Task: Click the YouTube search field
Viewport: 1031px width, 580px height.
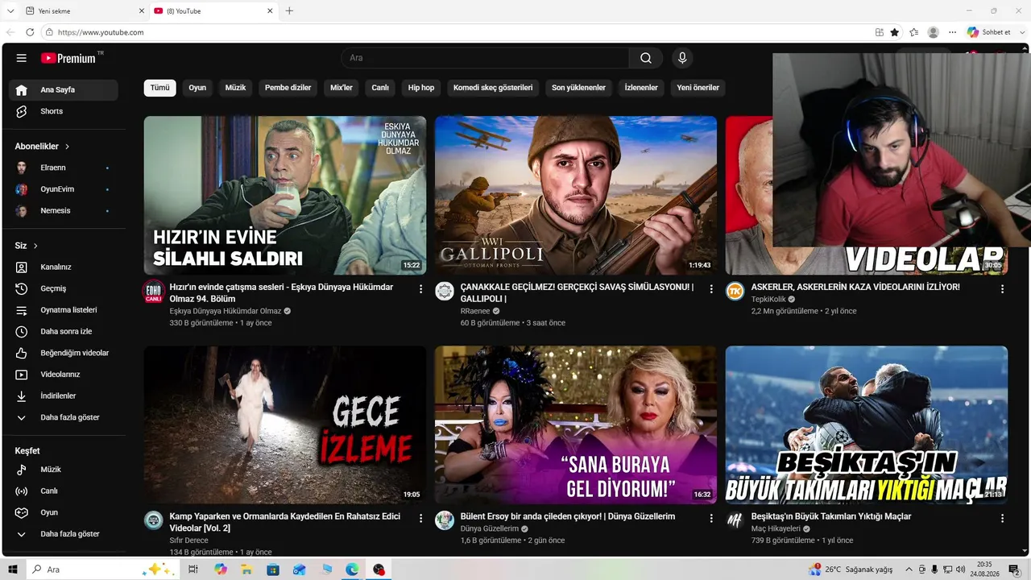Action: pyautogui.click(x=485, y=58)
